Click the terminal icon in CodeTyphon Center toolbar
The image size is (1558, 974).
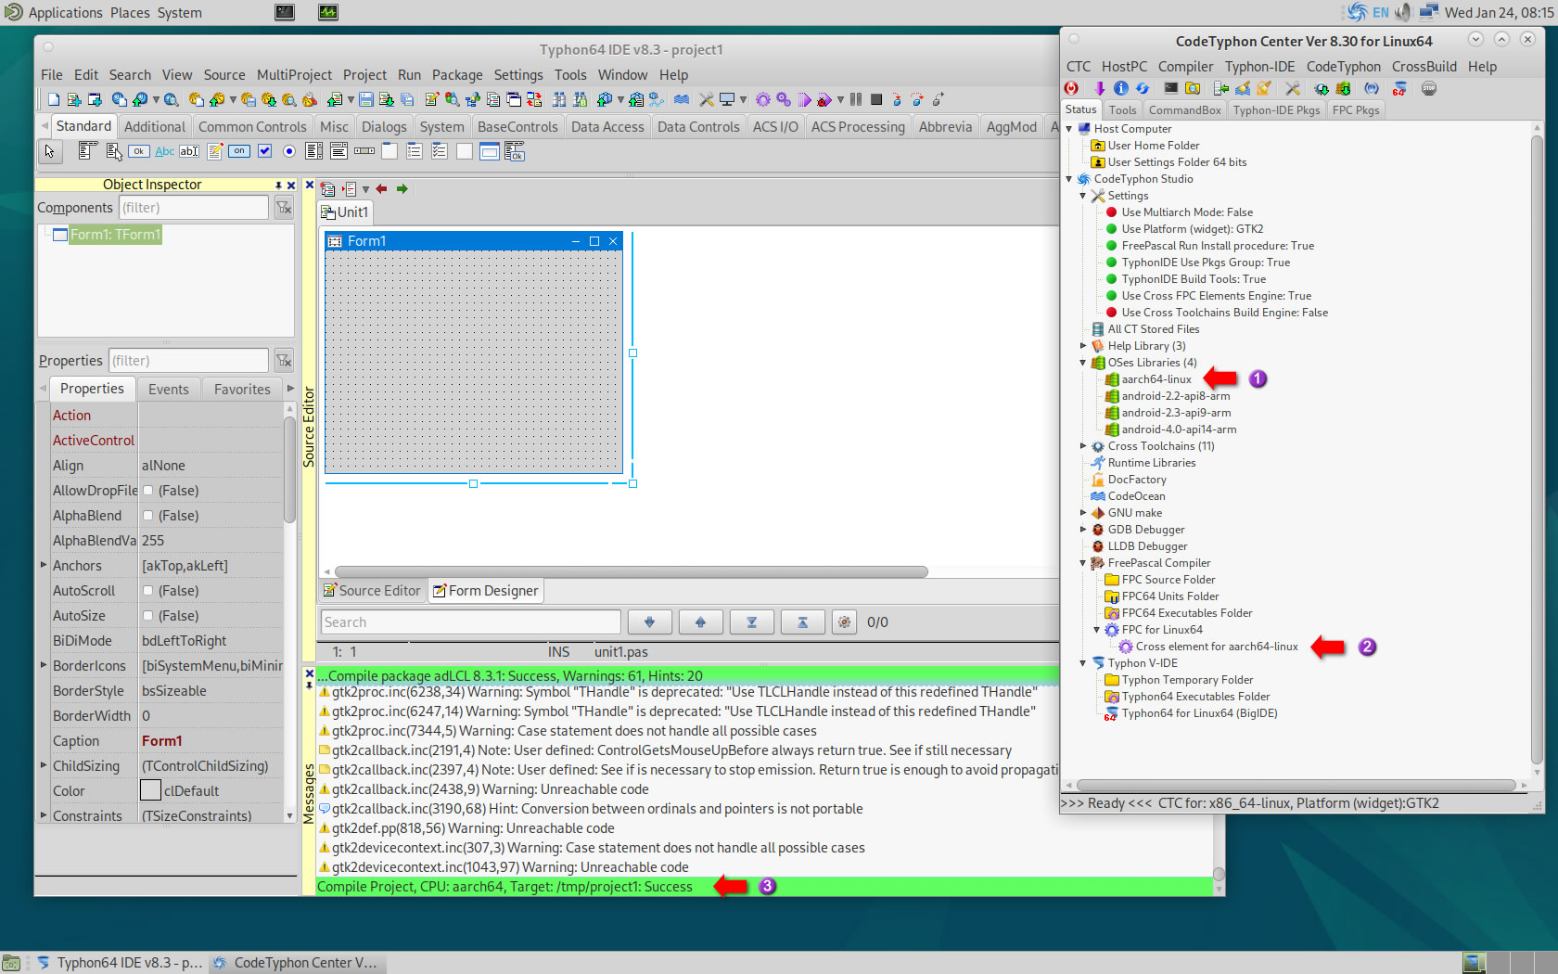click(1171, 88)
